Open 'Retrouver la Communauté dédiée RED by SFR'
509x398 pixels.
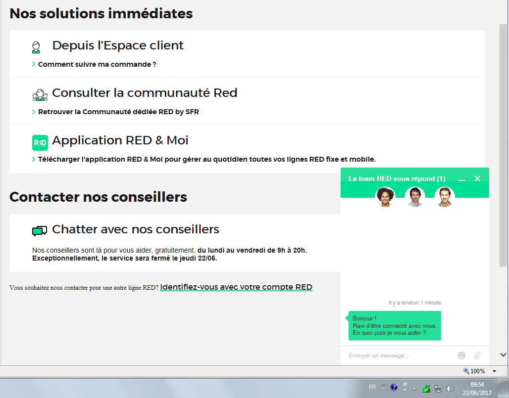point(118,112)
